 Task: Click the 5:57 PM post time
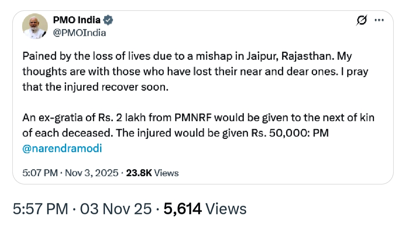tap(41, 209)
